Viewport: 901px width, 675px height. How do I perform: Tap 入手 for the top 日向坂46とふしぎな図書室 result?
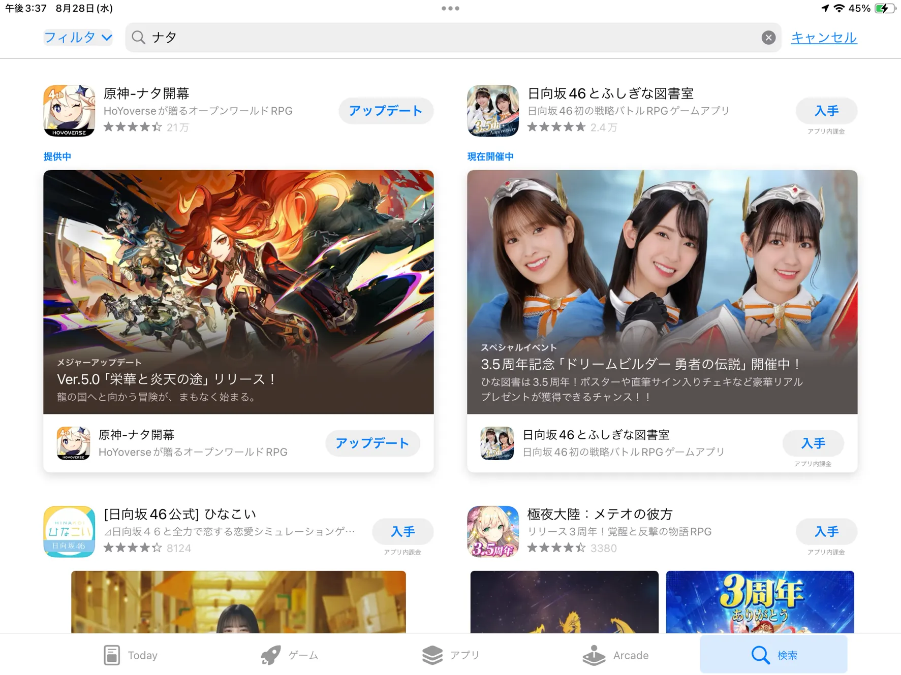point(826,111)
